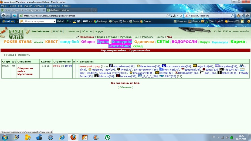Open the Файл menu

pyautogui.click(x=4, y=6)
